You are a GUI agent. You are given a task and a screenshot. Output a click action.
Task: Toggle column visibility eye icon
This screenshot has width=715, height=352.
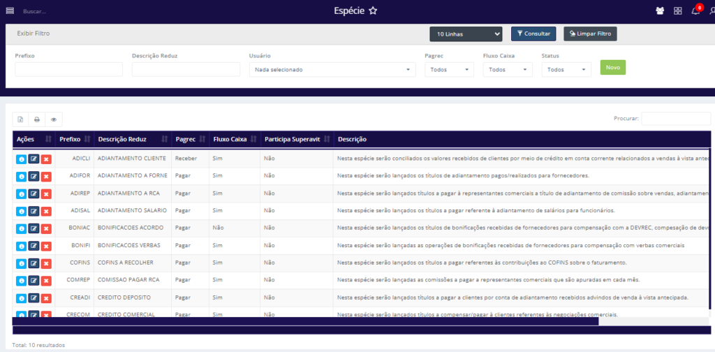coord(54,119)
